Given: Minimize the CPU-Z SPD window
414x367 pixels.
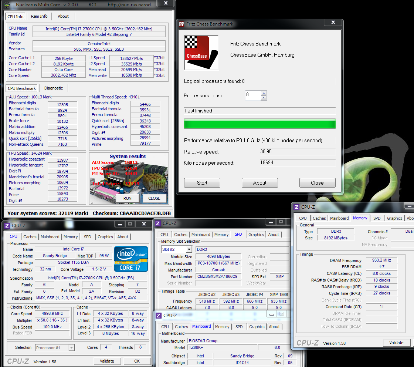Looking at the screenshot, I should pos(271,222).
